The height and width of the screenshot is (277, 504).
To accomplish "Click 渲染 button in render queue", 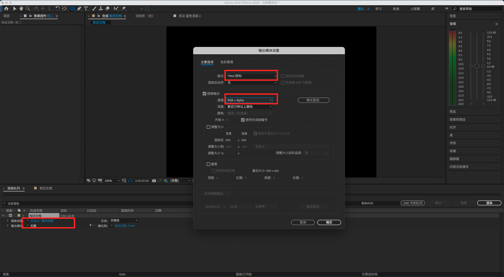I will (489, 203).
